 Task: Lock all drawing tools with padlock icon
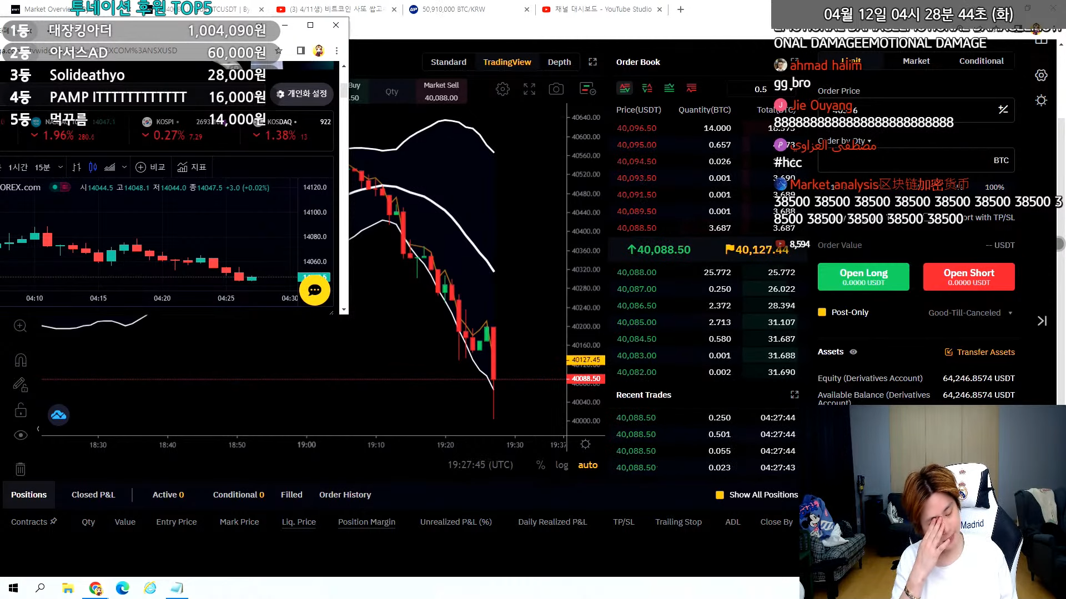[x=21, y=410]
